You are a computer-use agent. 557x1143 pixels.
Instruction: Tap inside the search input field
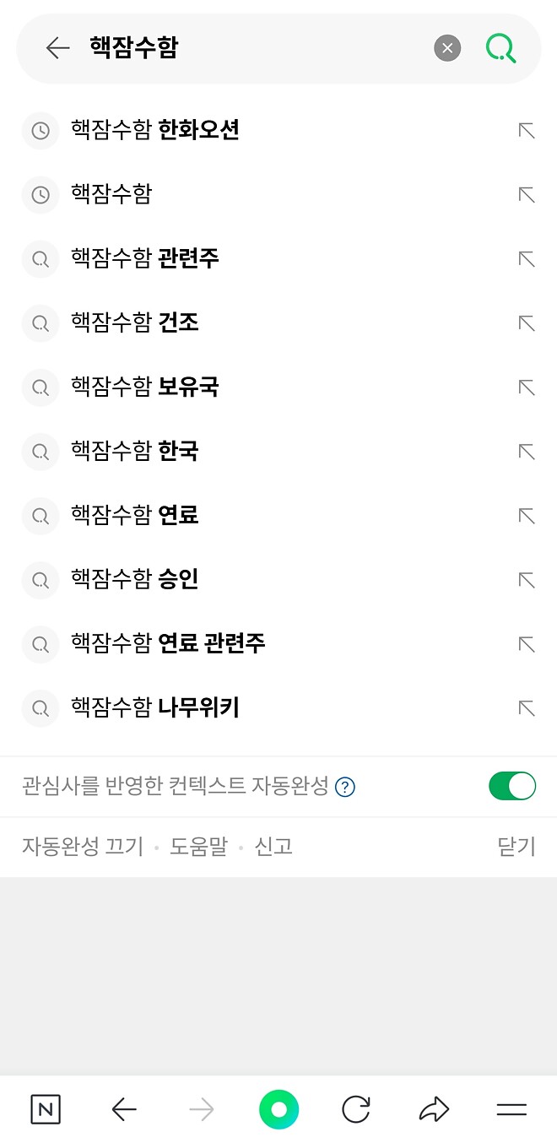pyautogui.click(x=253, y=47)
